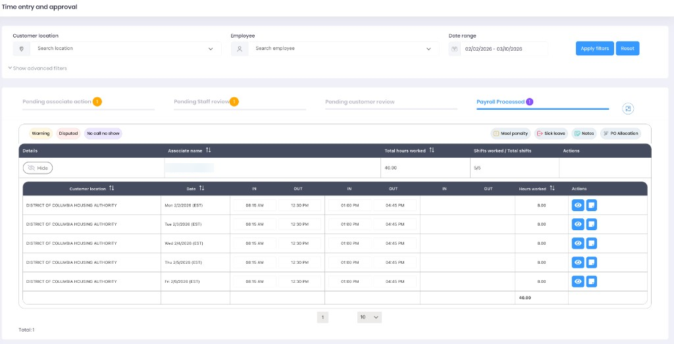Open note for Wed 2/4/2026 entry
The image size is (674, 344).
coord(592,243)
